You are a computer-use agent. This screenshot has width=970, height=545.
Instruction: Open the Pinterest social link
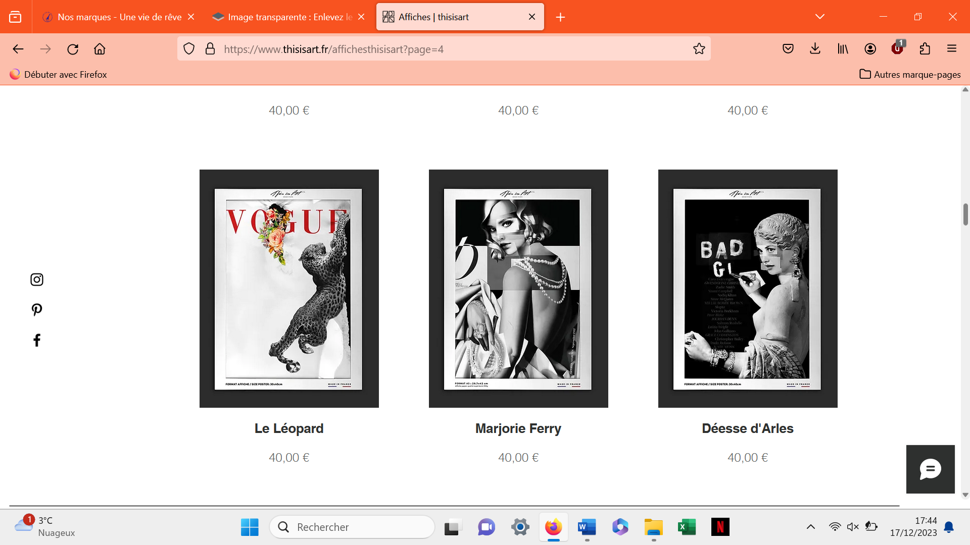37,310
